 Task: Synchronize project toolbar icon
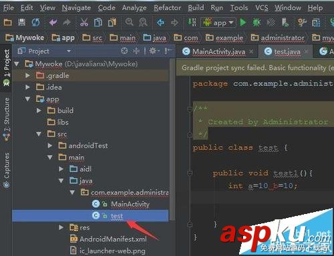pos(36,22)
